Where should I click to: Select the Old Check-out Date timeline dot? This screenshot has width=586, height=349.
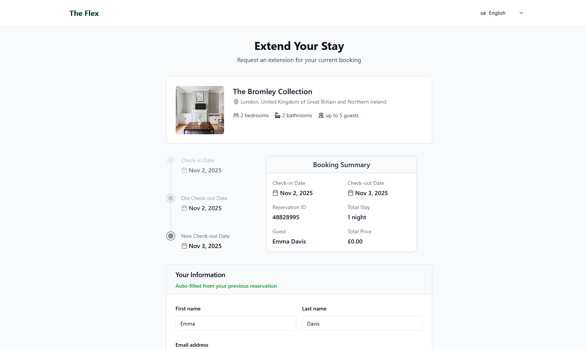[171, 198]
